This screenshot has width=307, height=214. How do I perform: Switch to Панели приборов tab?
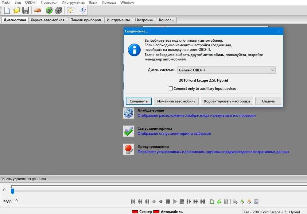[86, 20]
